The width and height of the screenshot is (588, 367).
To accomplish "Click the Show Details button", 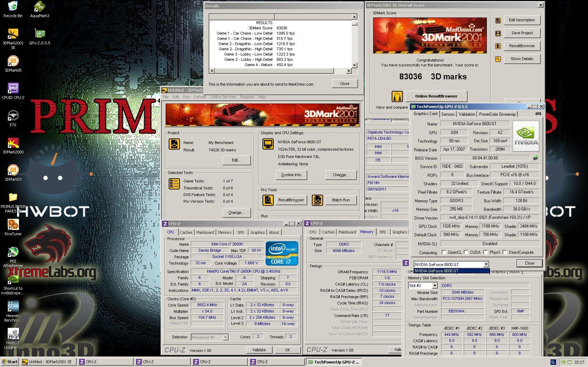I will point(522,59).
